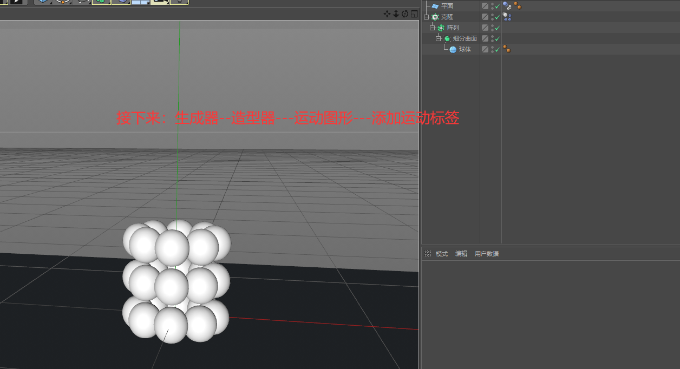Collapse the 阵列 tree node
680x369 pixels.
[433, 28]
